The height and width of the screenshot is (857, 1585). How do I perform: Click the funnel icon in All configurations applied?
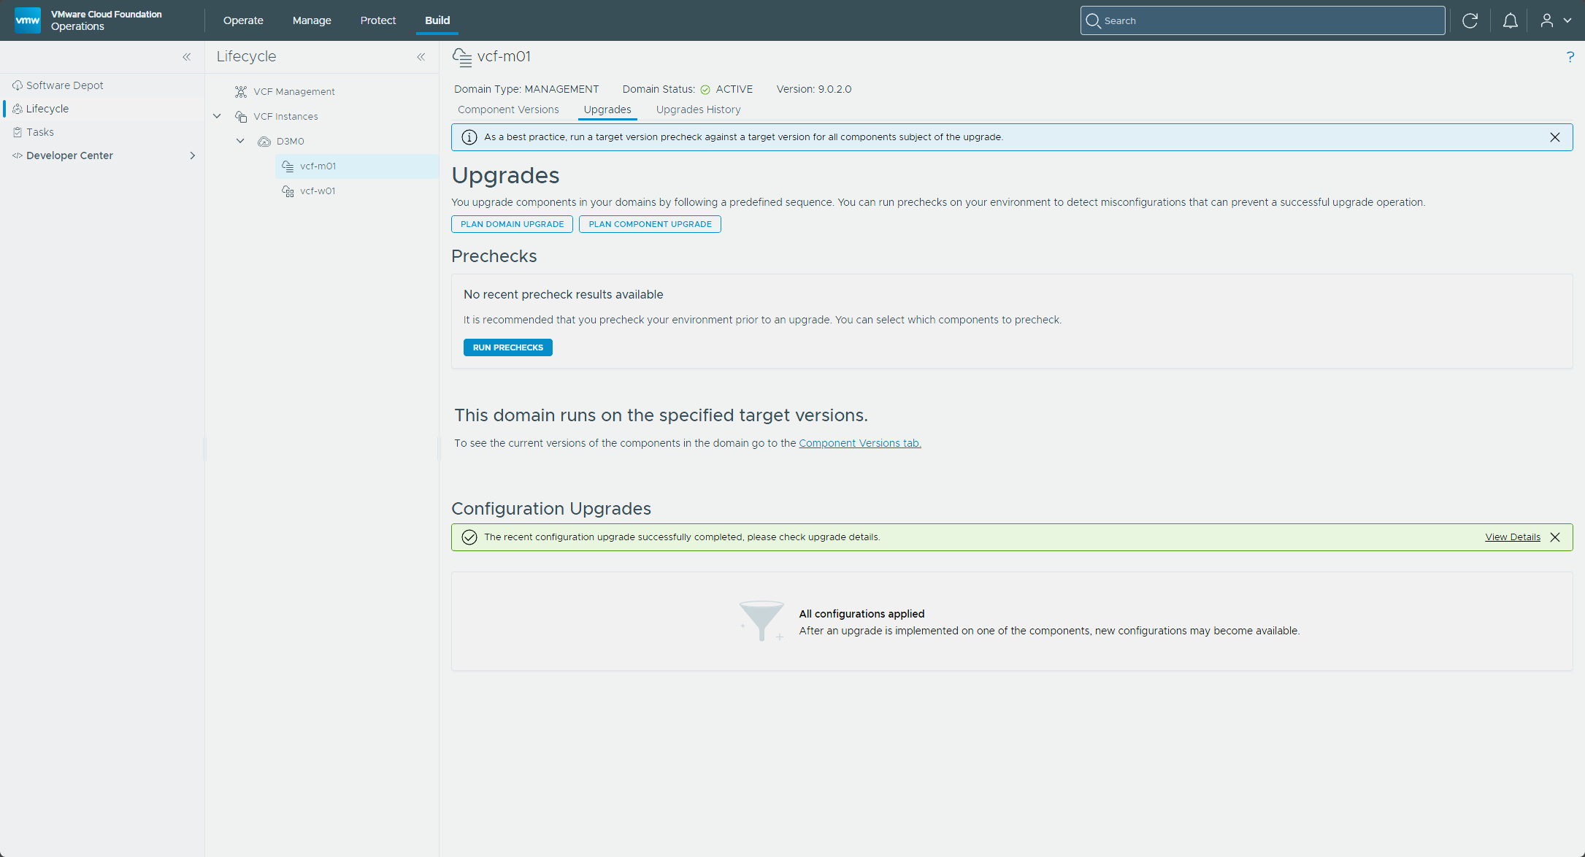tap(761, 621)
